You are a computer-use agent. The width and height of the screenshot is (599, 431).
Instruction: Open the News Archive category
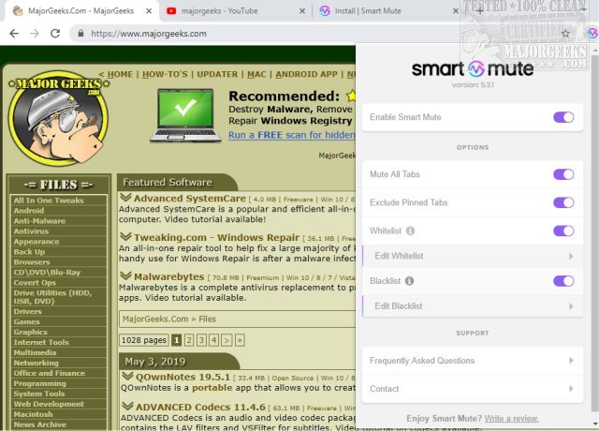coord(39,424)
